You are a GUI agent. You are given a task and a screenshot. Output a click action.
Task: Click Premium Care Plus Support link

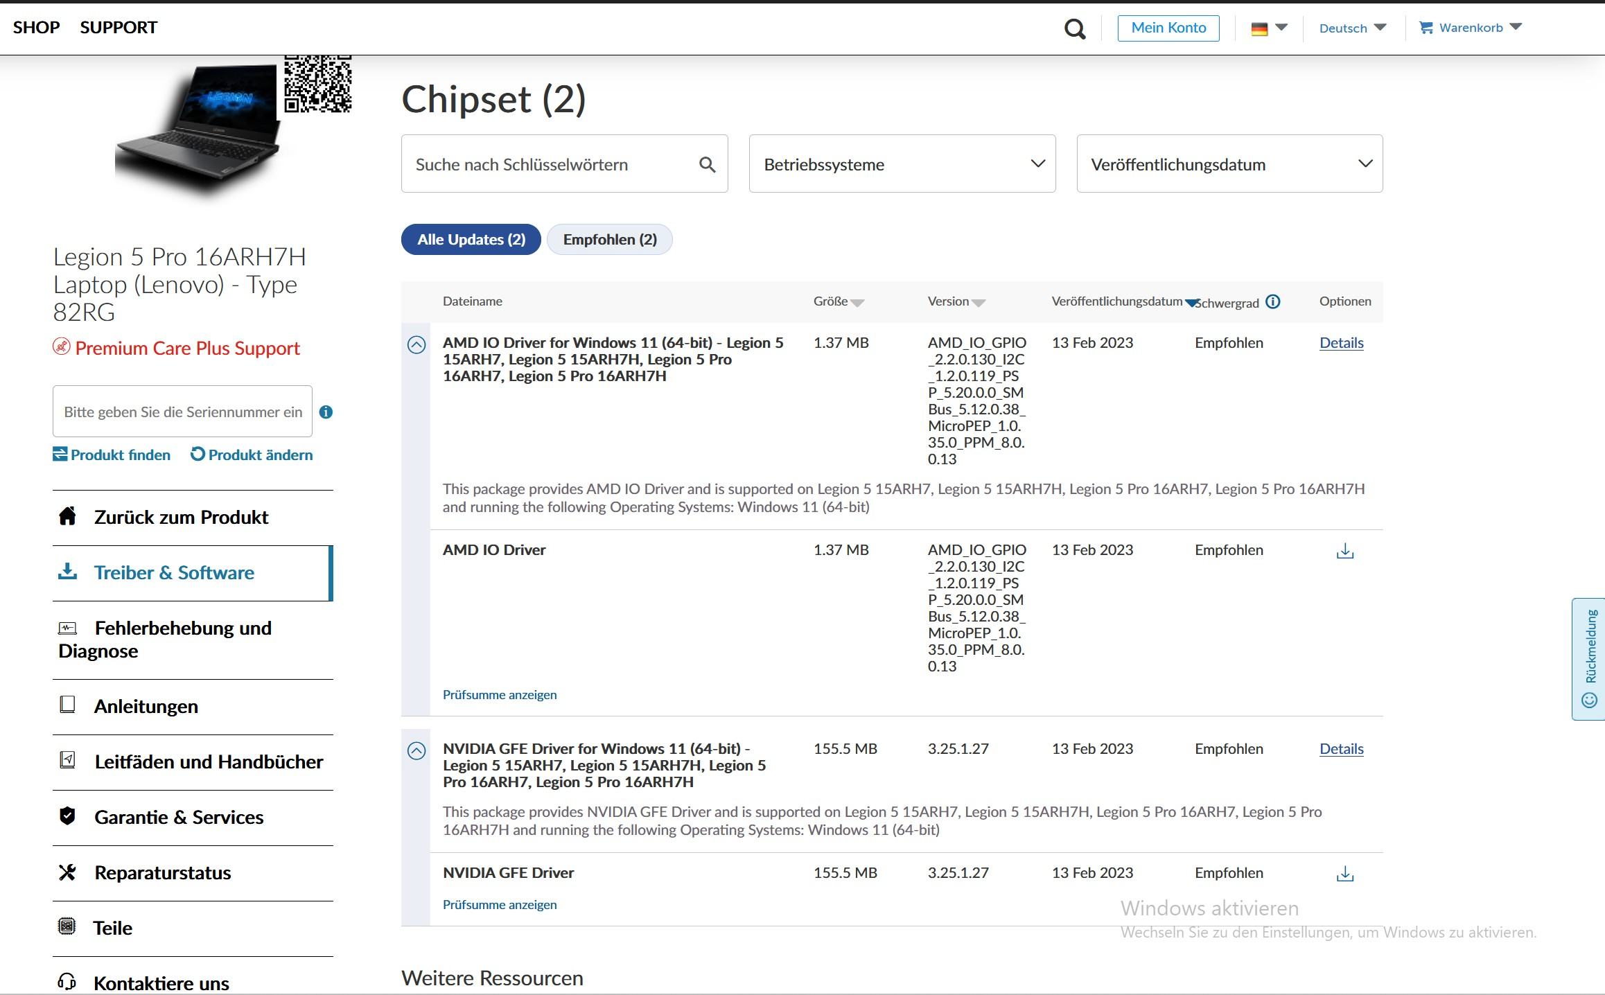click(x=187, y=348)
